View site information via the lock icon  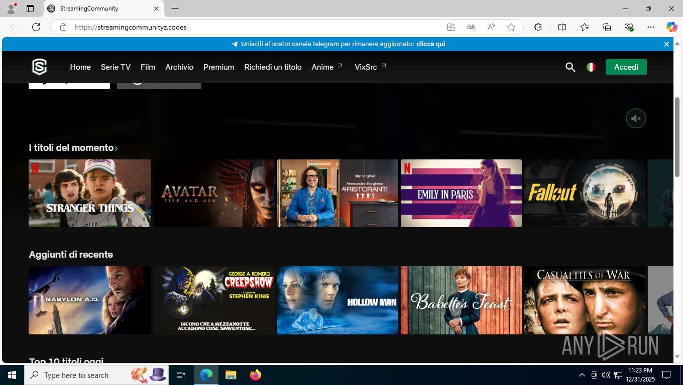point(63,27)
